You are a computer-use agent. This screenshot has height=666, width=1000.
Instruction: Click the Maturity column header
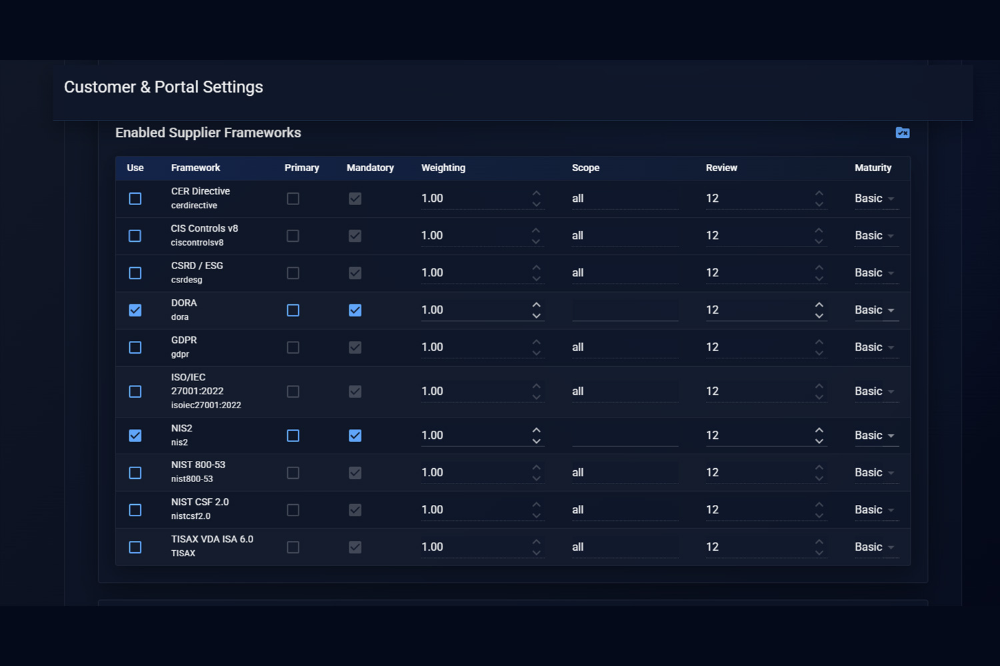(873, 168)
